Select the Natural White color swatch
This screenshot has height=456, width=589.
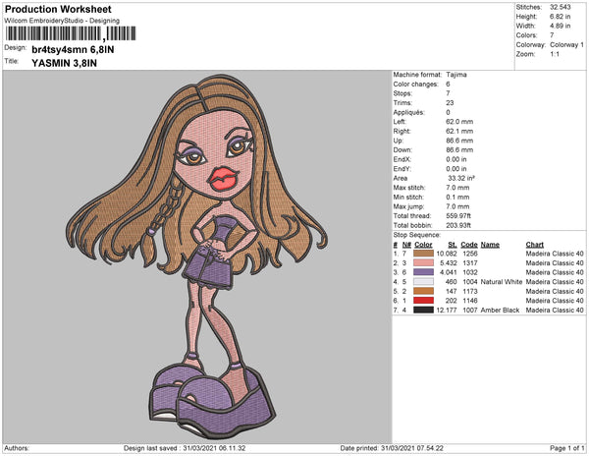pos(423,282)
